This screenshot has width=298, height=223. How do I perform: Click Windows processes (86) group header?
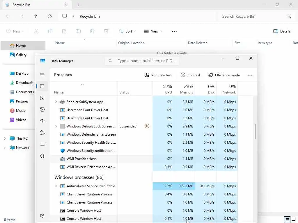pos(79,177)
